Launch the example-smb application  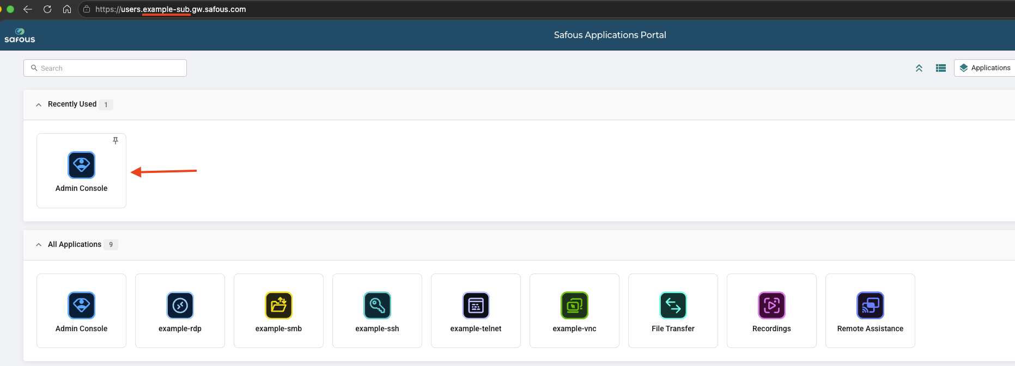tap(278, 311)
